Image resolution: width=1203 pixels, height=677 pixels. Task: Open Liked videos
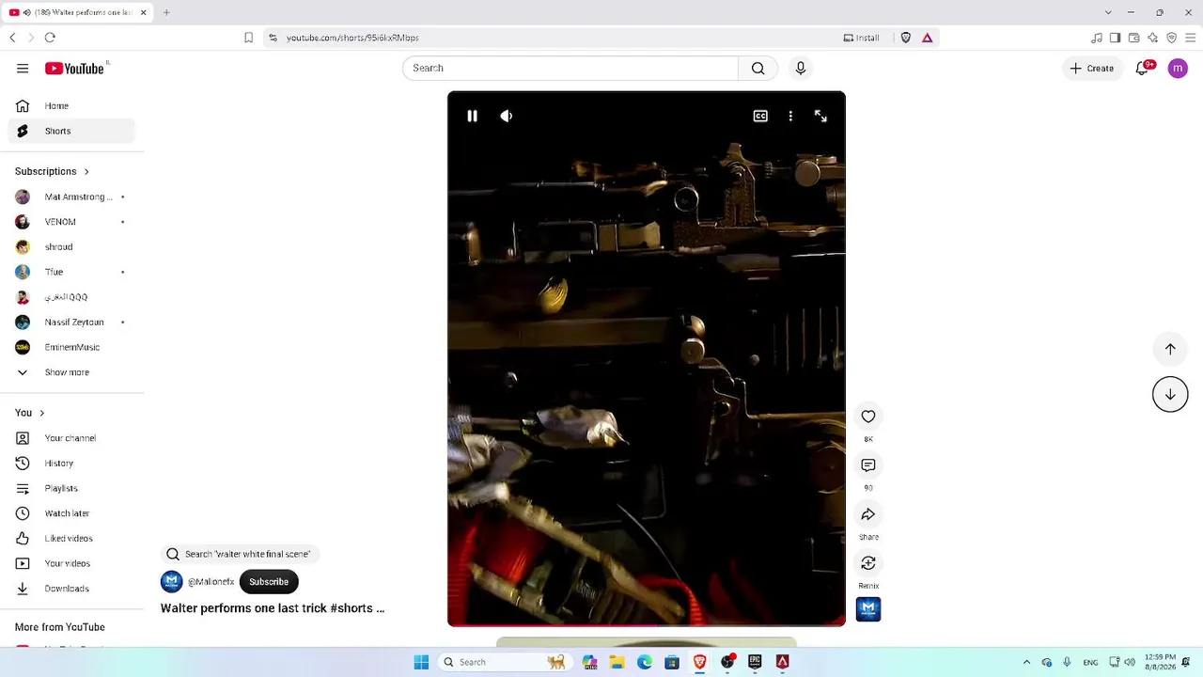[71, 539]
